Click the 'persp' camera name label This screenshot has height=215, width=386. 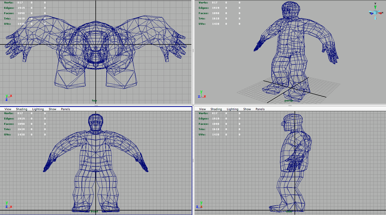(288, 101)
